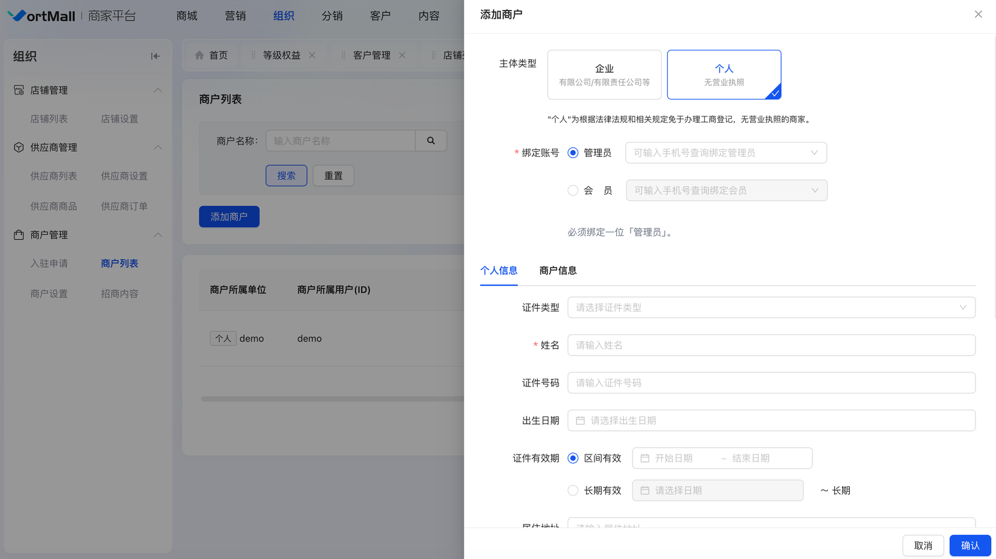Open the 证件类型 dropdown

click(x=771, y=308)
